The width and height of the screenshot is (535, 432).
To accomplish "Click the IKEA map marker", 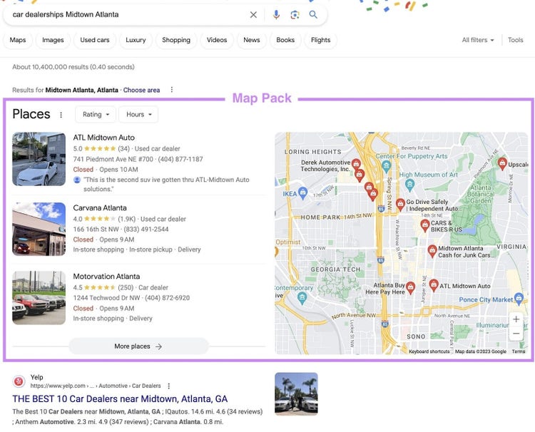I will (302, 192).
